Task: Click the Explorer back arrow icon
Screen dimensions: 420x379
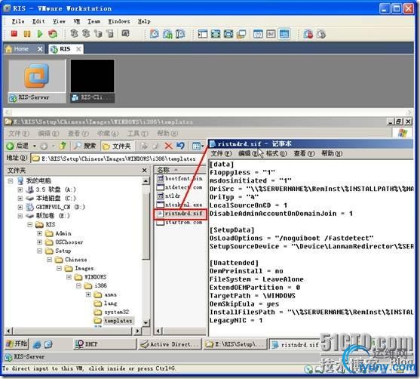Action: [x=10, y=146]
